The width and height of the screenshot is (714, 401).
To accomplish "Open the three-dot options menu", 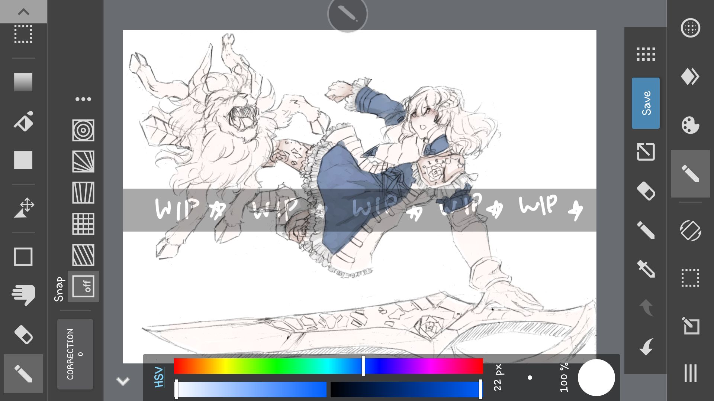I will click(x=83, y=98).
